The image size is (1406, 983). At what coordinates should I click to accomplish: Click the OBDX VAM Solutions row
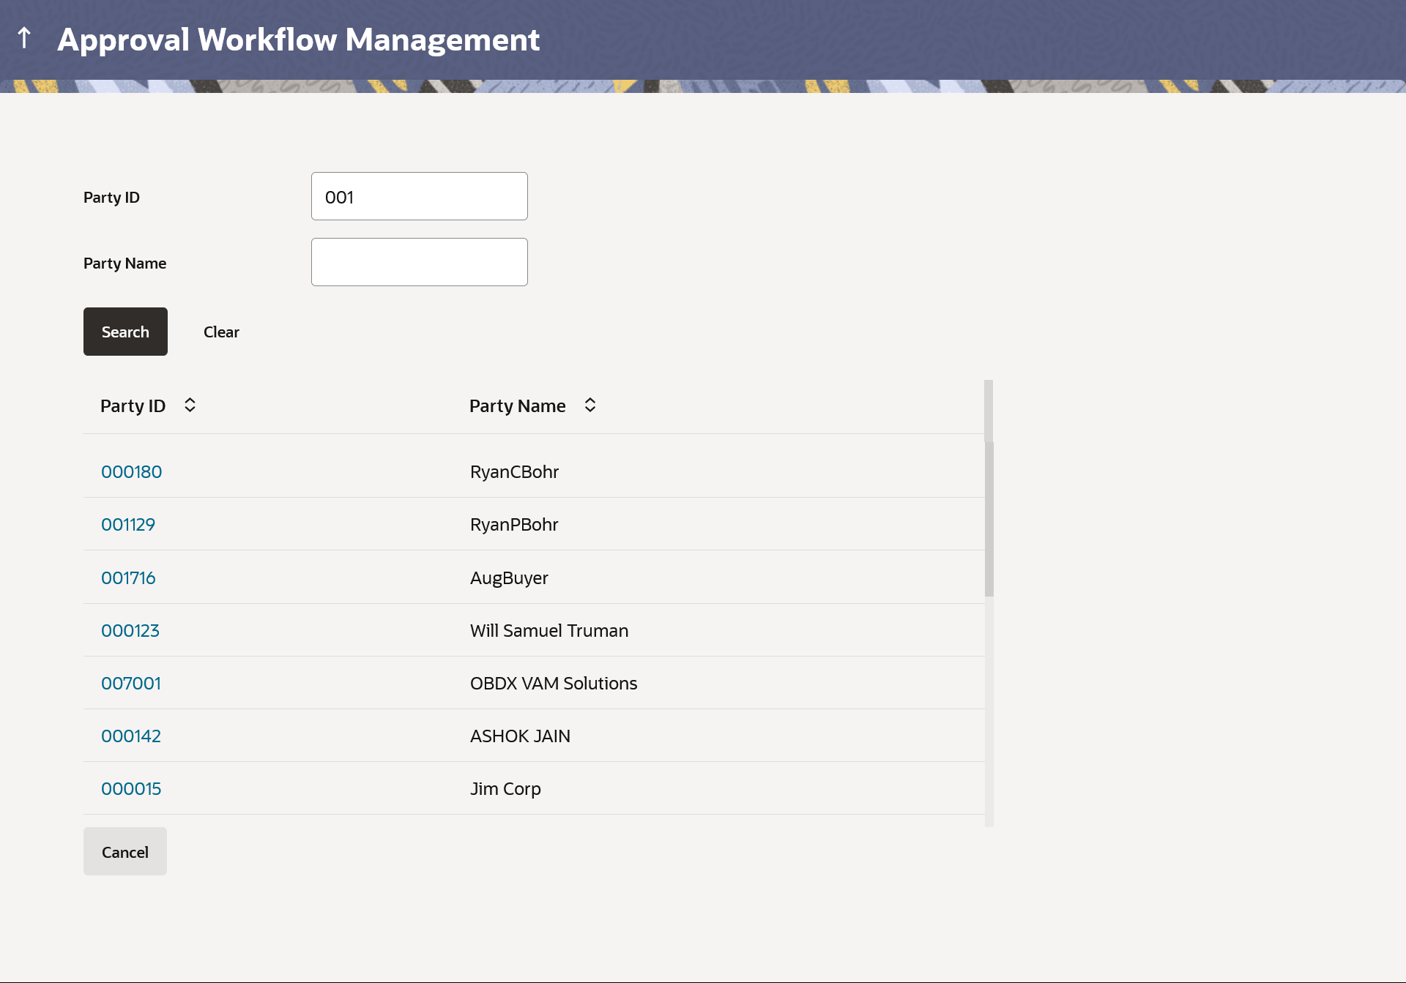coord(554,684)
